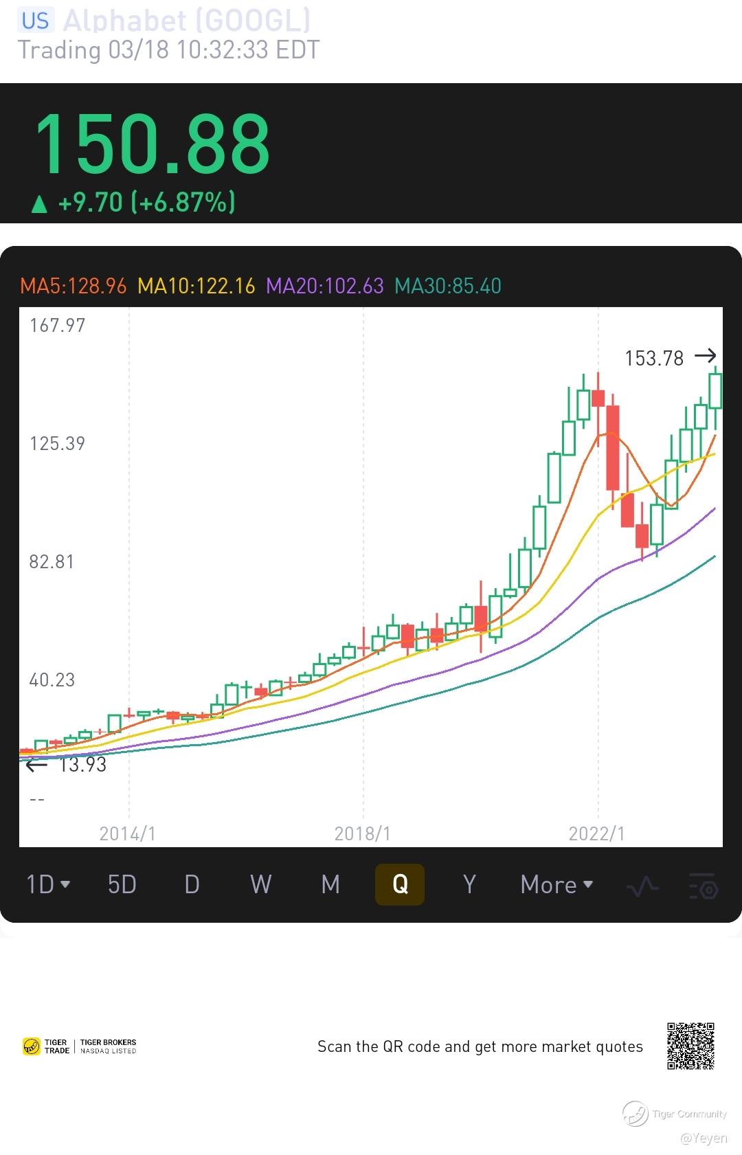
Task: Tap the QR code image
Action: coord(690,1046)
